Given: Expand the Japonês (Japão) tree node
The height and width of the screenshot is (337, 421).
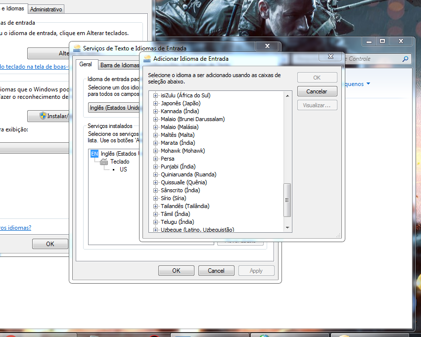Looking at the screenshot, I should pyautogui.click(x=155, y=103).
